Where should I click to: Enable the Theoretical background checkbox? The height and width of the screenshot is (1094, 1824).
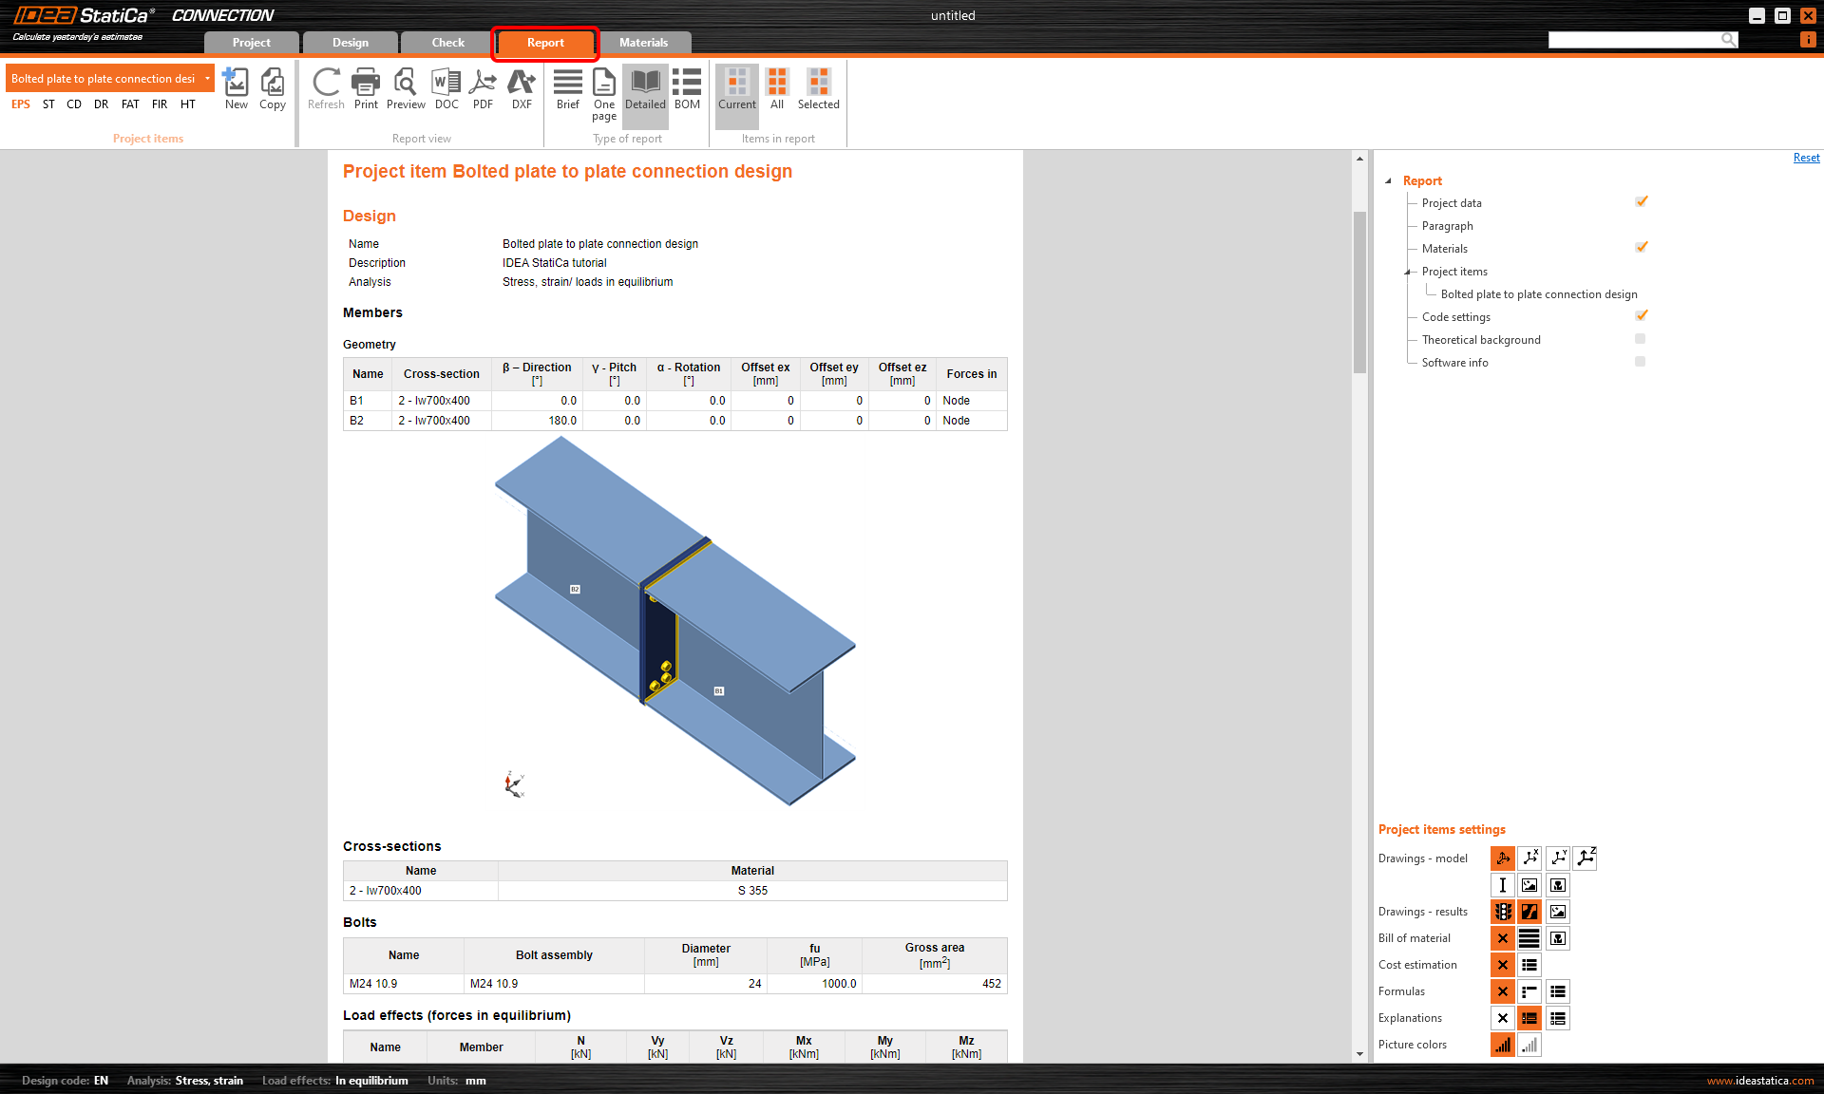[x=1641, y=338]
